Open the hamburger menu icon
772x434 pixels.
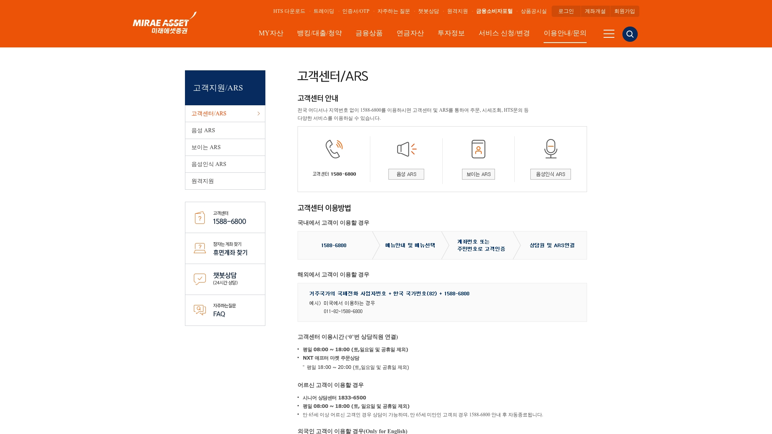[x=609, y=34]
